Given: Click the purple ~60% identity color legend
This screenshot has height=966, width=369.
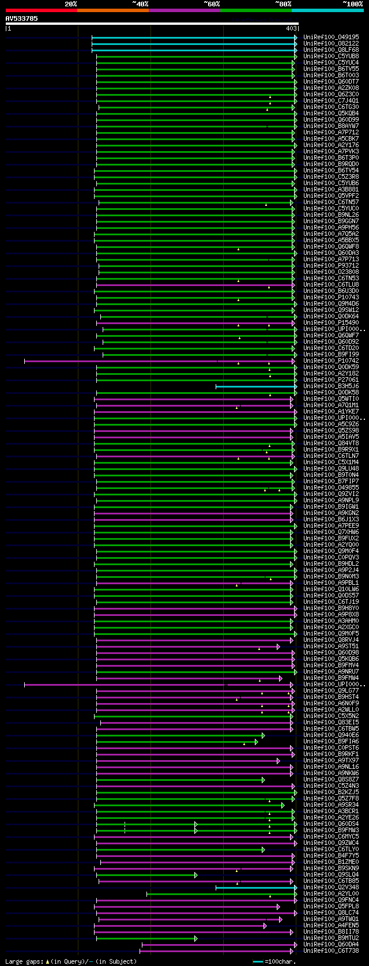Looking at the screenshot, I should 184,10.
